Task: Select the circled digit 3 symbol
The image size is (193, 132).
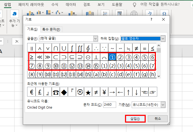Action: tap(128, 57)
